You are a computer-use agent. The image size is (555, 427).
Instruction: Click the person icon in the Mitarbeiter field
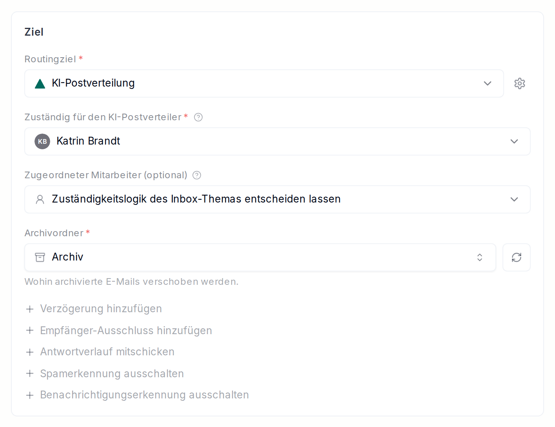click(x=40, y=199)
